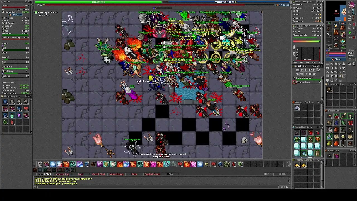Select the shovel in the Backpack
The height and width of the screenshot is (201, 357).
point(343,143)
